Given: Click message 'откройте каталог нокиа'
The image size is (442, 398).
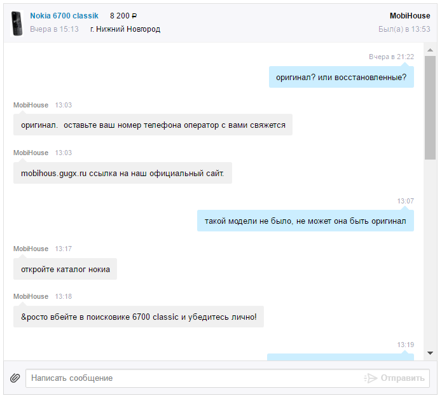Looking at the screenshot, I should (x=65, y=269).
